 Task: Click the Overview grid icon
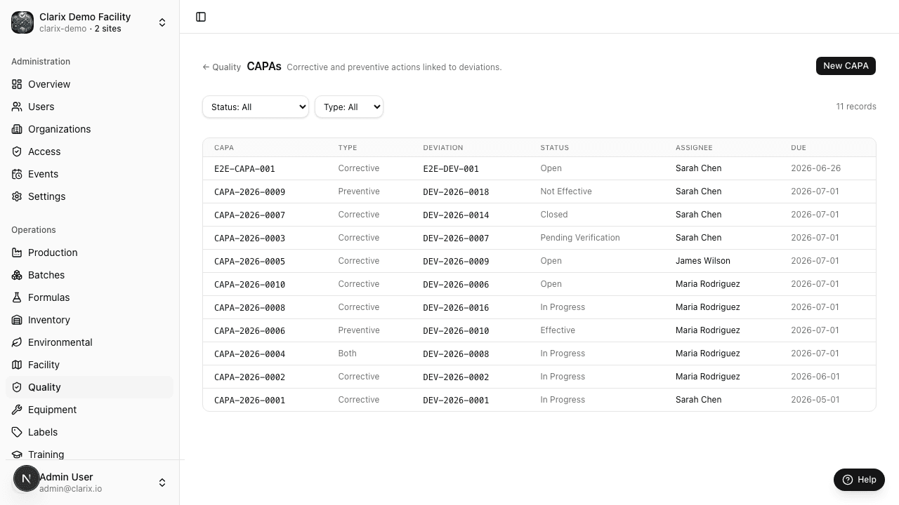pyautogui.click(x=17, y=84)
